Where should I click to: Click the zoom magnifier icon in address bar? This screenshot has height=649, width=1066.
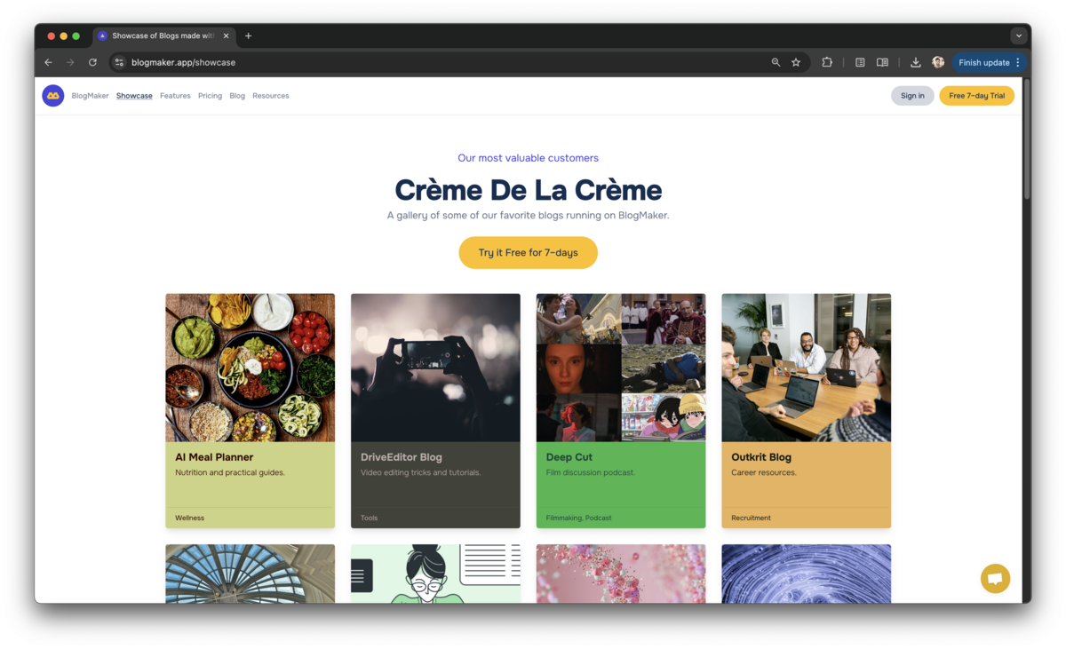point(776,63)
